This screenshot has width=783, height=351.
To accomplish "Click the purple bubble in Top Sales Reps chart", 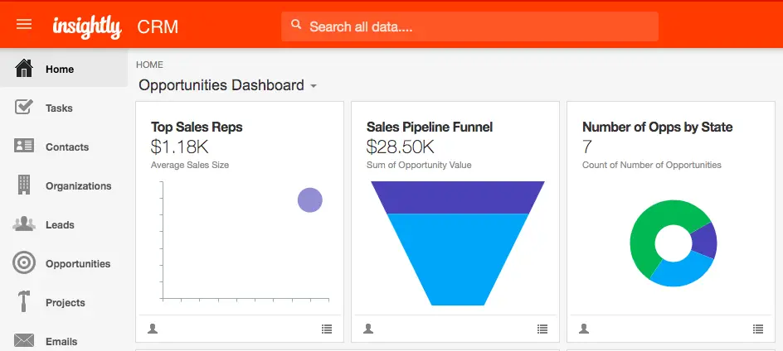I will (x=310, y=200).
